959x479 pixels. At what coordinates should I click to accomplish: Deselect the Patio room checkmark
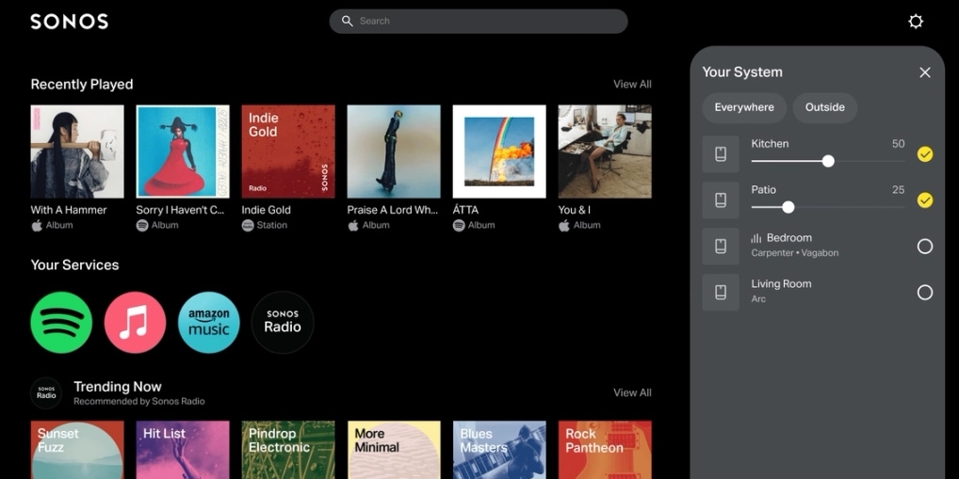[x=924, y=200]
